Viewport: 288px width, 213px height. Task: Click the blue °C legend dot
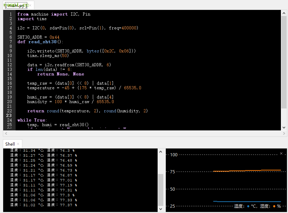248,206
